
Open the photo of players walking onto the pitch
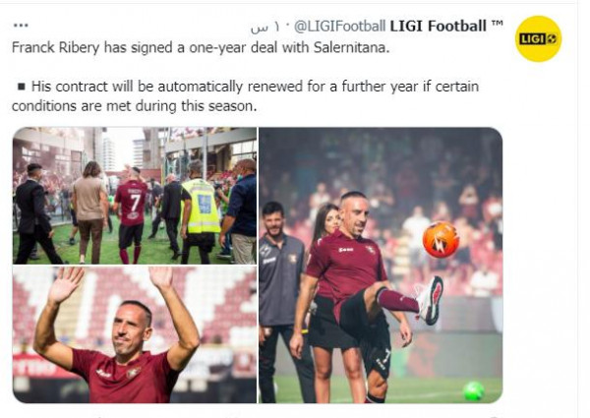pos(135,196)
